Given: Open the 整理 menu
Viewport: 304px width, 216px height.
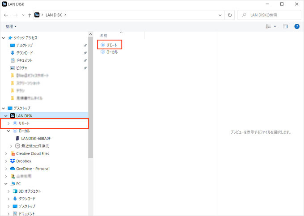Looking at the screenshot, I should (x=11, y=26).
